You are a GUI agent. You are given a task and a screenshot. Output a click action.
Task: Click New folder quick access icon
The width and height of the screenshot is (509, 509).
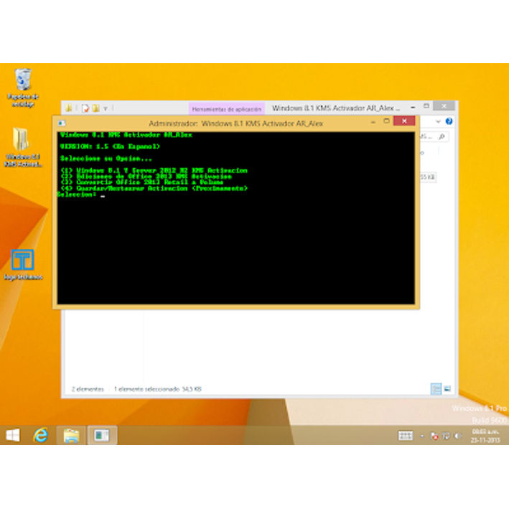95,108
